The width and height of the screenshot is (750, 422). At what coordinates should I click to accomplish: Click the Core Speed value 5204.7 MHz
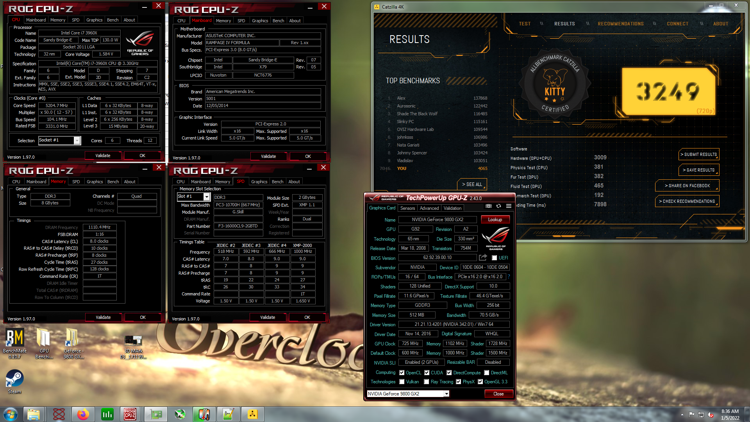pos(57,105)
